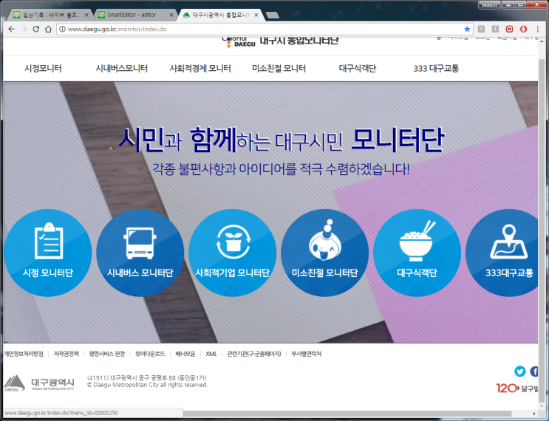Image resolution: width=549 pixels, height=421 pixels.
Task: Click the Mason profile button in title bar
Action: click(489, 4)
